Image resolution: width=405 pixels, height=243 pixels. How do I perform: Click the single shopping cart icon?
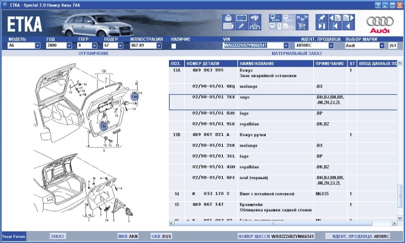(x=302, y=26)
